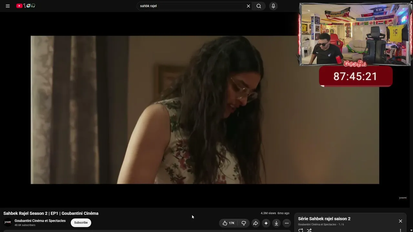The width and height of the screenshot is (413, 232).
Task: Like the video with 17K likes
Action: 228,223
